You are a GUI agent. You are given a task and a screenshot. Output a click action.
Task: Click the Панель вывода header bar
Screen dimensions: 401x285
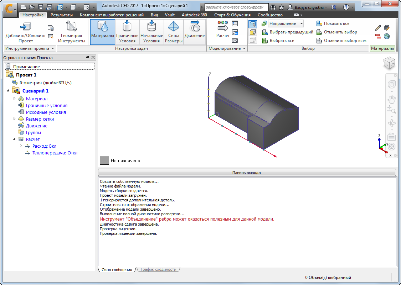247,172
